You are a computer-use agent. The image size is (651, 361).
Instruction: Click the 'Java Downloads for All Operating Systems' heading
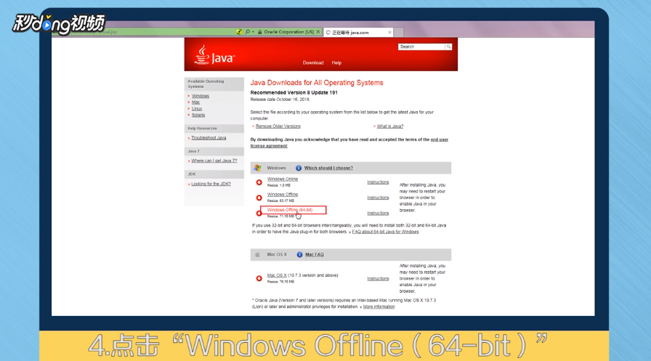tap(316, 83)
